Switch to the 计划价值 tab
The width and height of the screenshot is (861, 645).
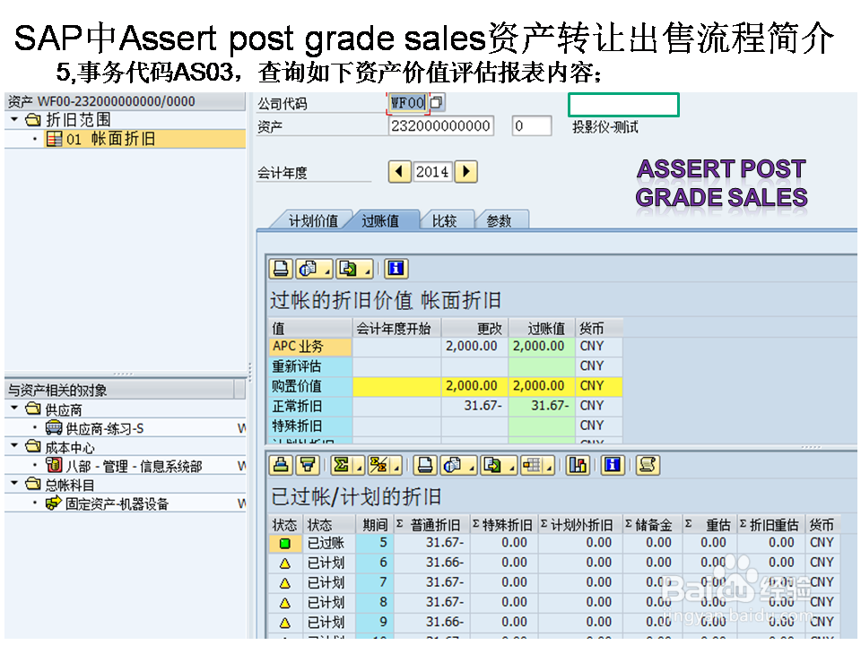[313, 220]
